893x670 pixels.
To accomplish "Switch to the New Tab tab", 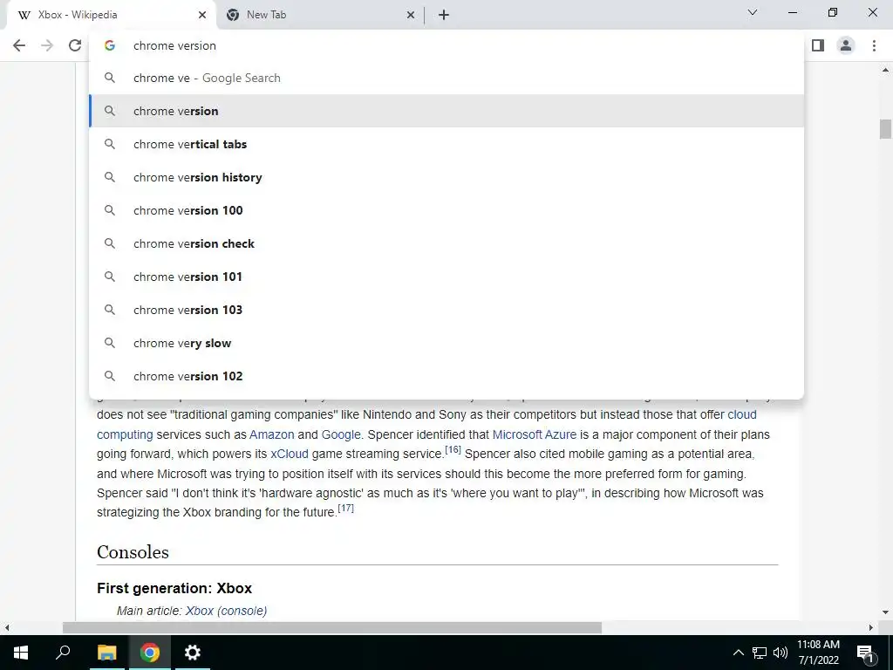I will pyautogui.click(x=320, y=15).
